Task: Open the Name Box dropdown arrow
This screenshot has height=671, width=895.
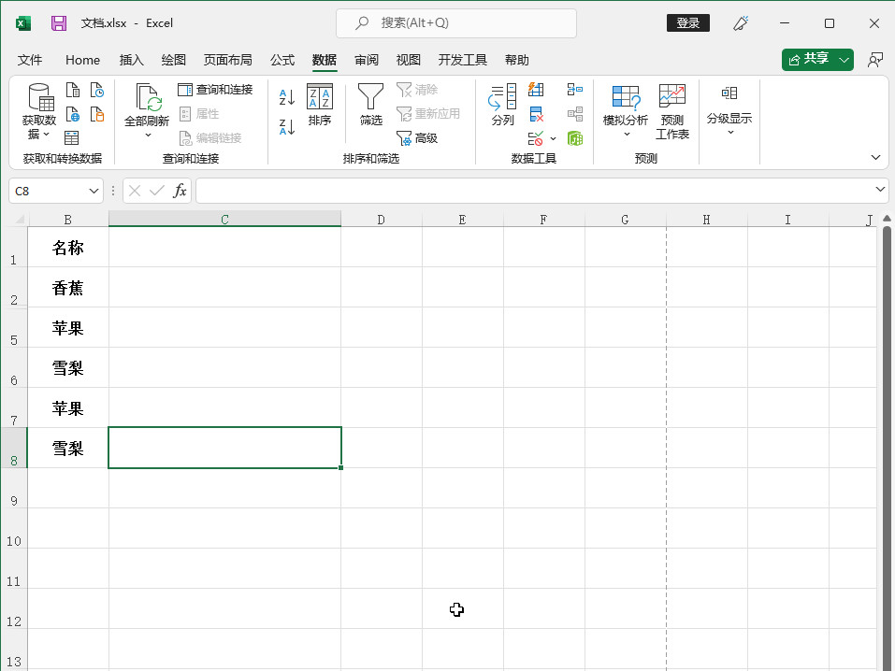Action: coord(94,192)
